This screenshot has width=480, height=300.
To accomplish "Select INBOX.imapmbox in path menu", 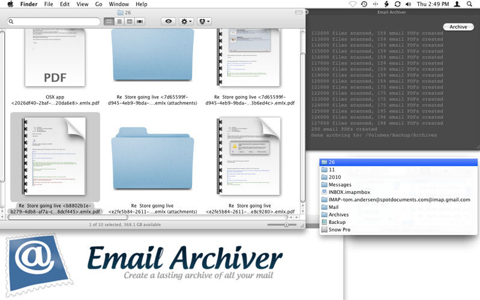I will coord(398,192).
